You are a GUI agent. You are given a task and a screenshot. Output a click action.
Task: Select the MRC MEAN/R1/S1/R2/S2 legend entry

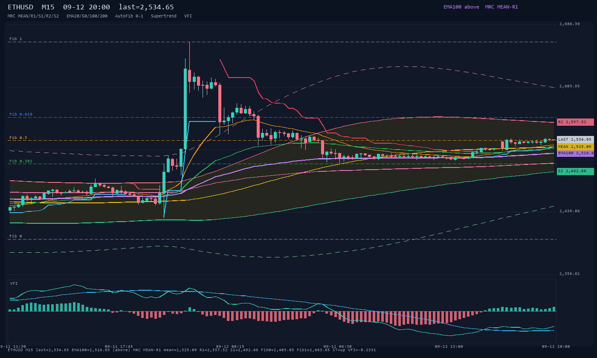(33, 16)
